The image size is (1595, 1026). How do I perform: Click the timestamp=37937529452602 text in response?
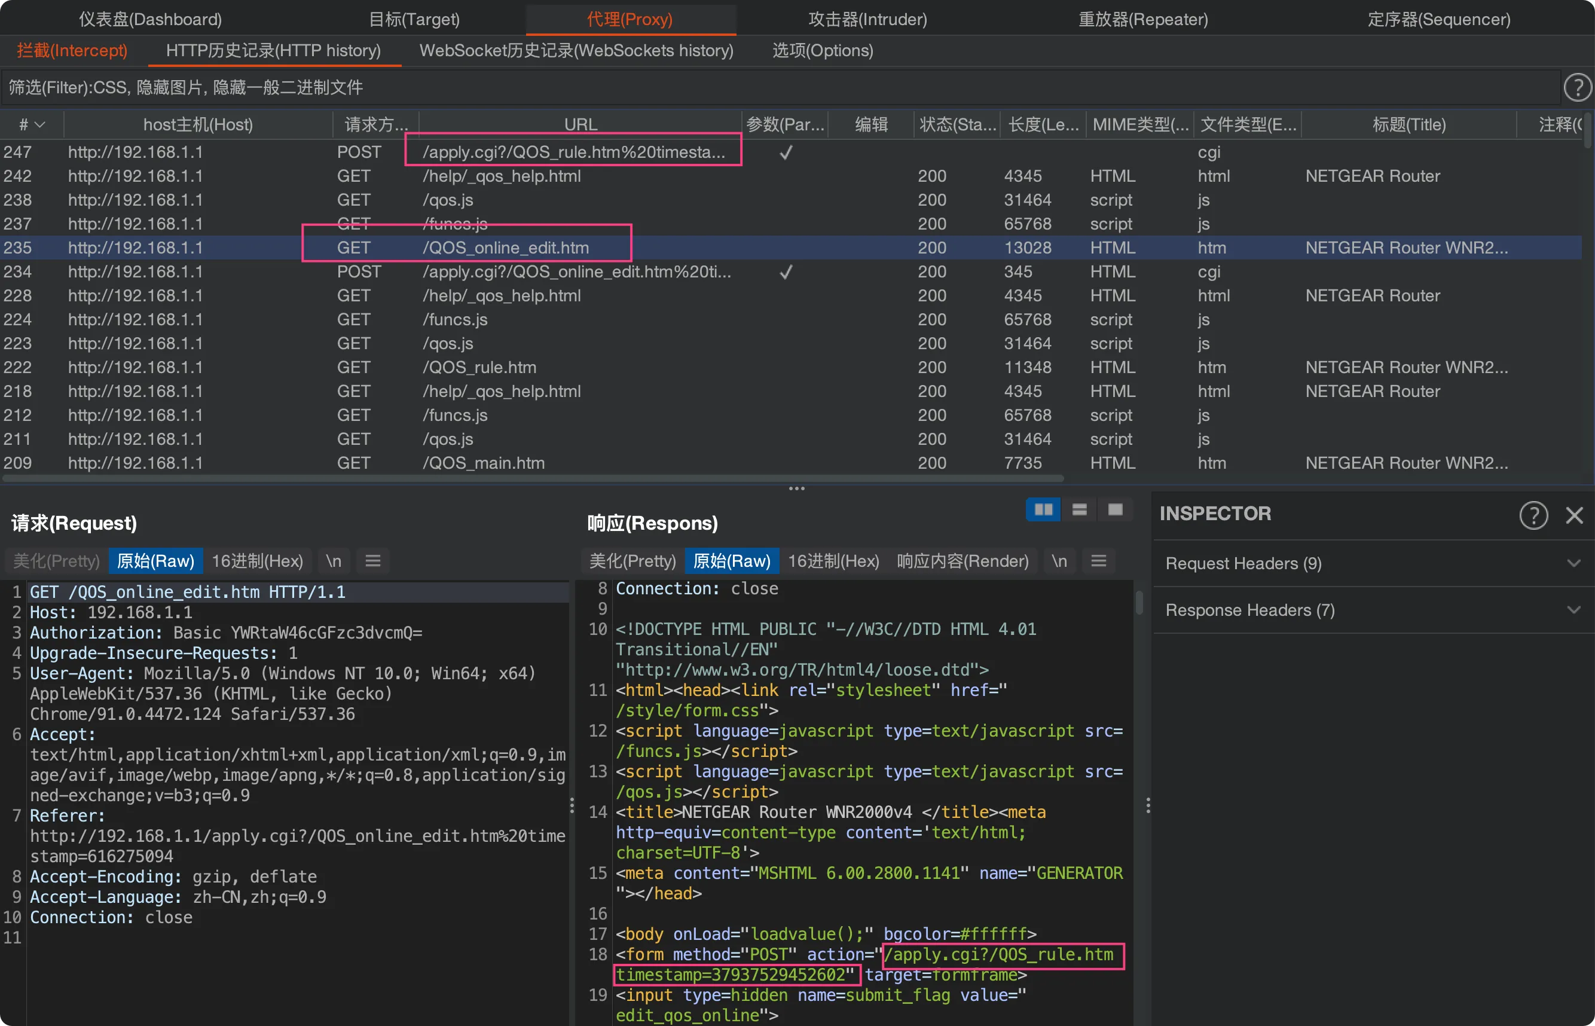coord(731,975)
